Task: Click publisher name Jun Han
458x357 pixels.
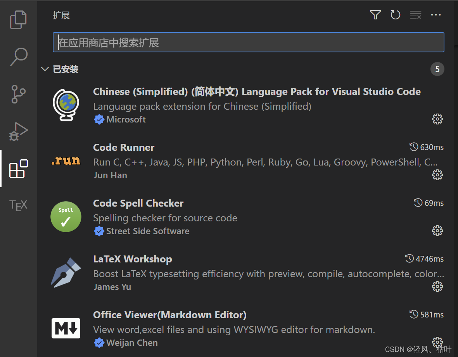Action: coord(111,175)
